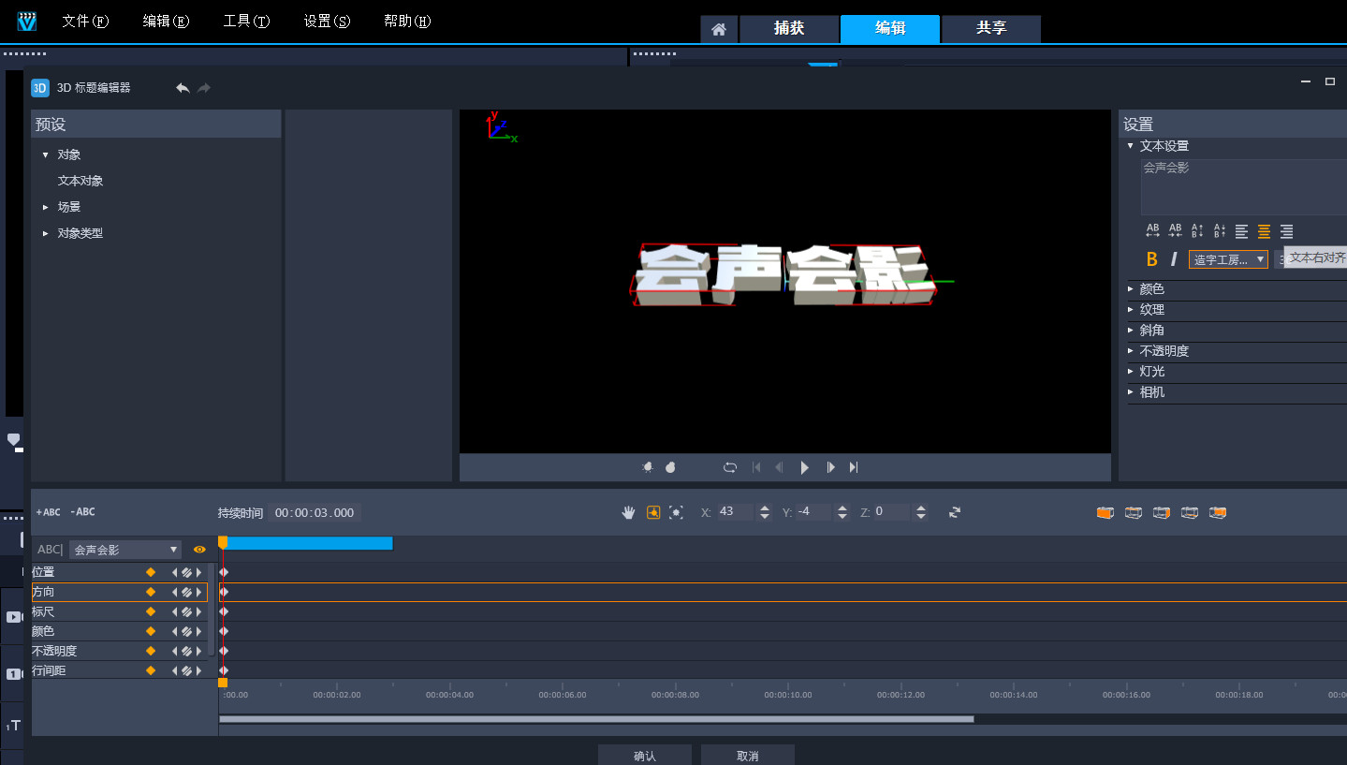The height and width of the screenshot is (765, 1347).
Task: Click -ABC to remove text object
Action: tap(82, 512)
